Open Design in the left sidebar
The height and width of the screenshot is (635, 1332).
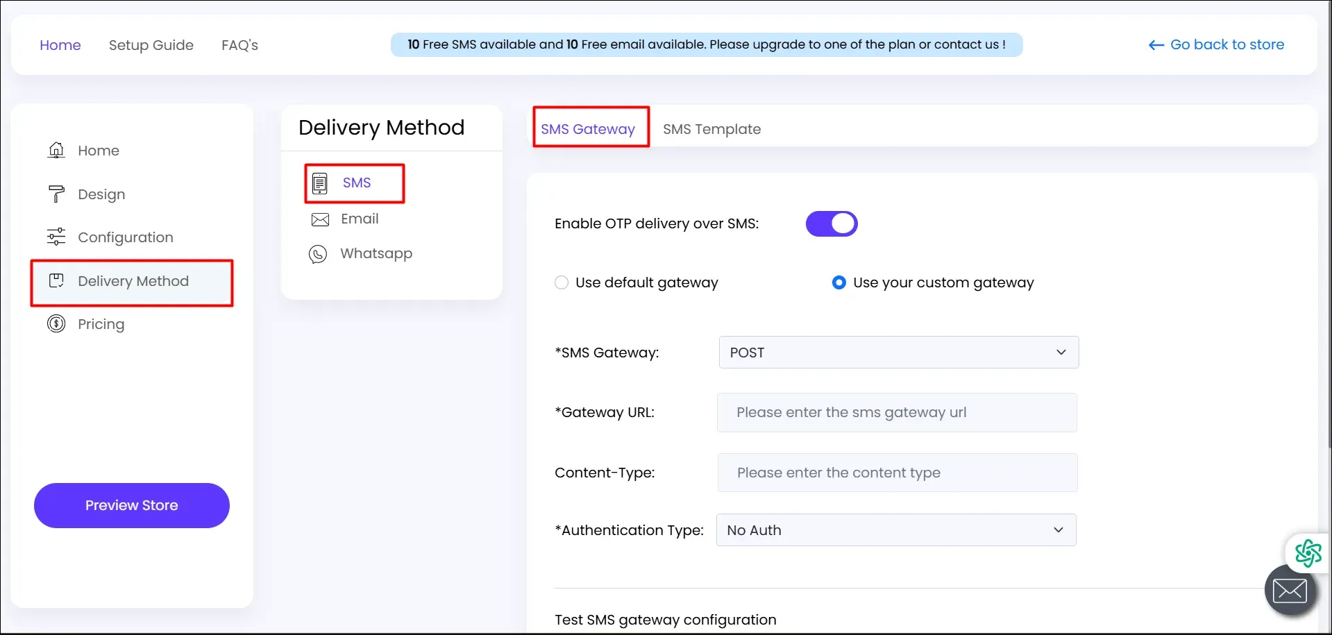tap(101, 194)
